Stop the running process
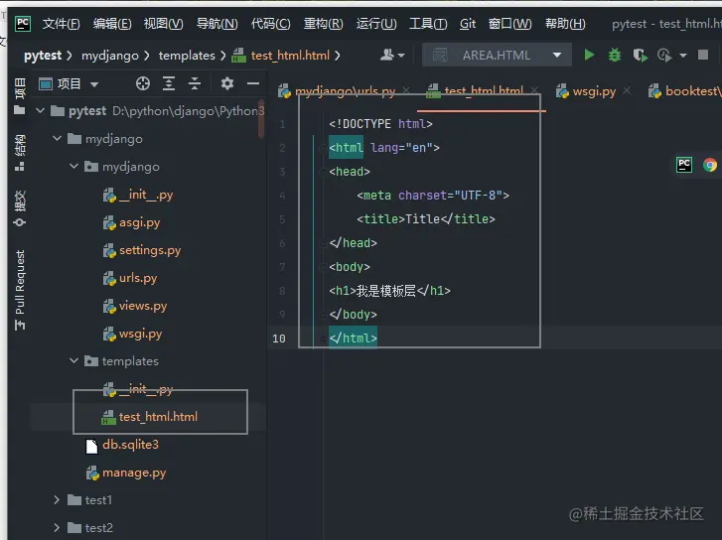This screenshot has width=722, height=540. [703, 55]
